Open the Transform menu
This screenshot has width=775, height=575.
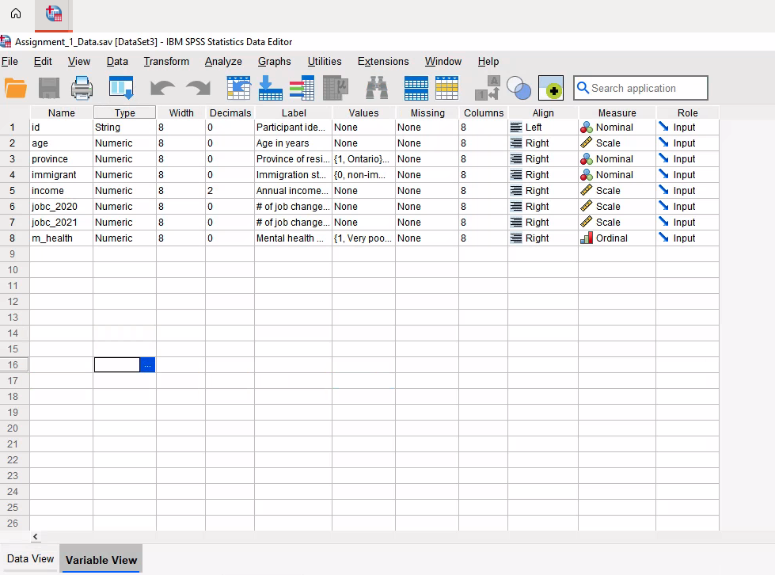coord(166,61)
